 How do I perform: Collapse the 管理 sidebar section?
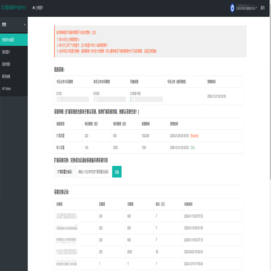pyautogui.click(x=25, y=25)
